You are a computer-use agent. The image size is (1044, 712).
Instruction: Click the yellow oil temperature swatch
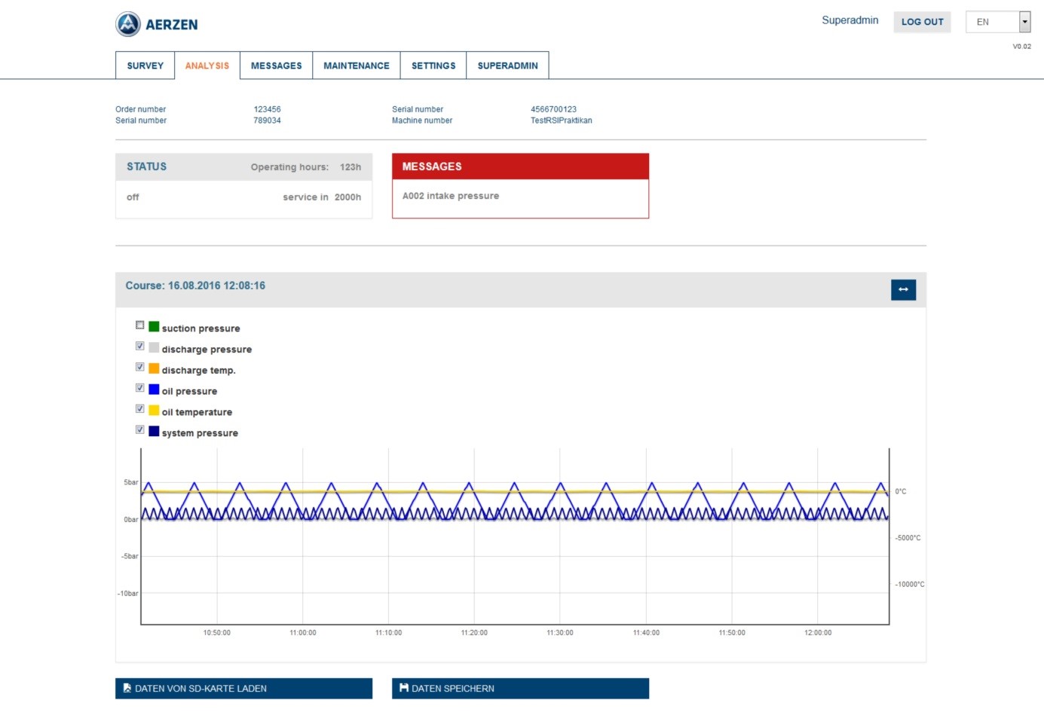154,411
